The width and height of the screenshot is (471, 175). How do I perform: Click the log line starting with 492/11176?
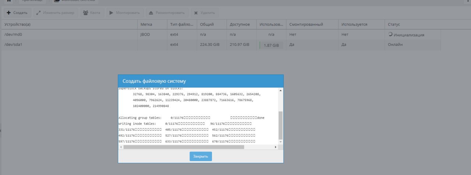tap(187, 135)
